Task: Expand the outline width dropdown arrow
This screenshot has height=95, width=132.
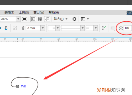Action: (43, 28)
